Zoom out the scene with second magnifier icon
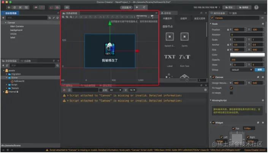 (x=67, y=17)
